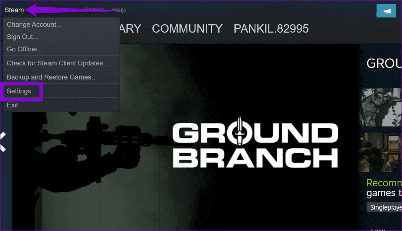Choose Exit in the Steam menu

61,105
